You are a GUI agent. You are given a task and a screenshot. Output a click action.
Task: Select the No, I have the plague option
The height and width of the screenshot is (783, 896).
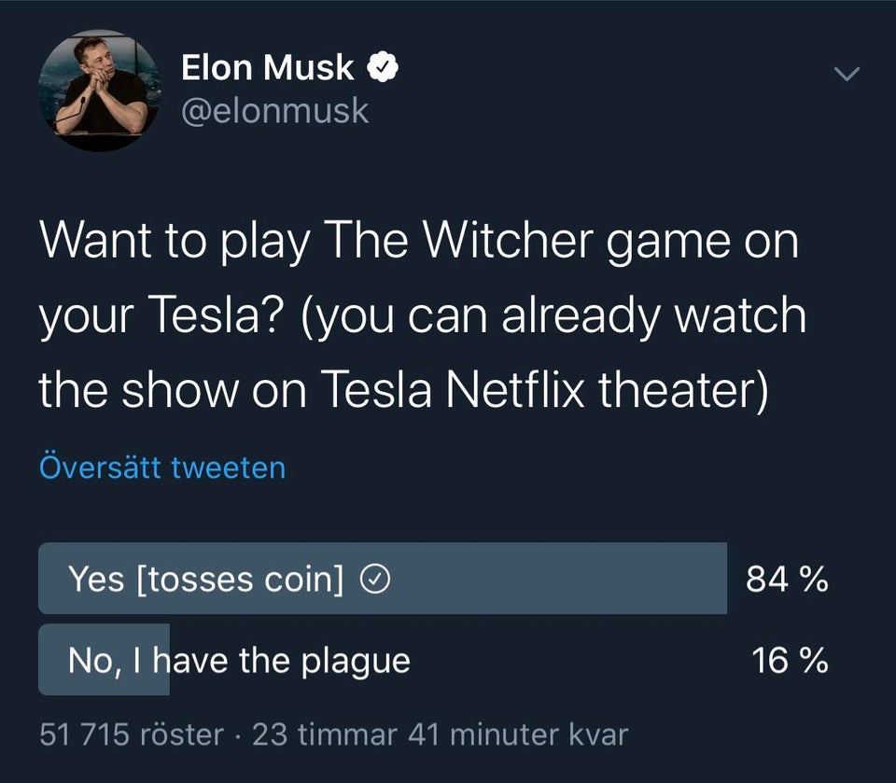(239, 661)
